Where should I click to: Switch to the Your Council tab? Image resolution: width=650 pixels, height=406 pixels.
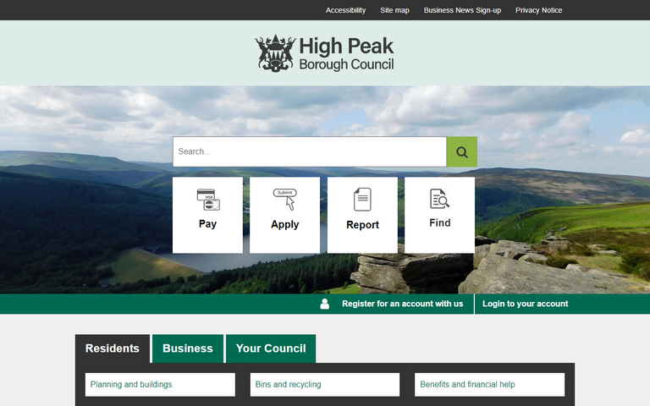pyautogui.click(x=271, y=348)
